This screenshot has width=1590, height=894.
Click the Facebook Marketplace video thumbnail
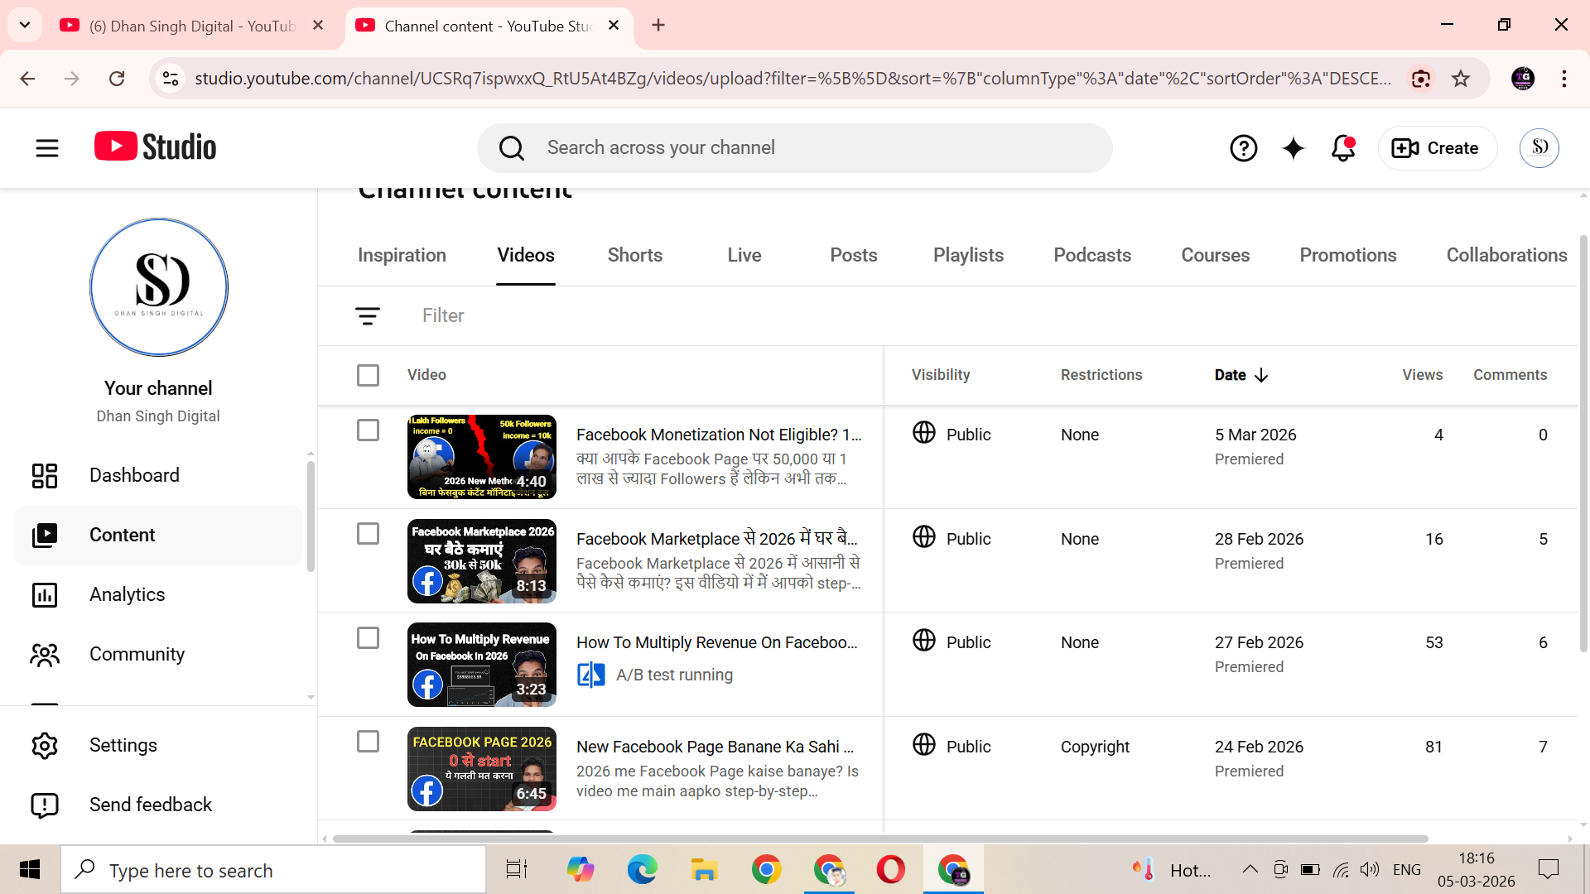[x=481, y=560]
